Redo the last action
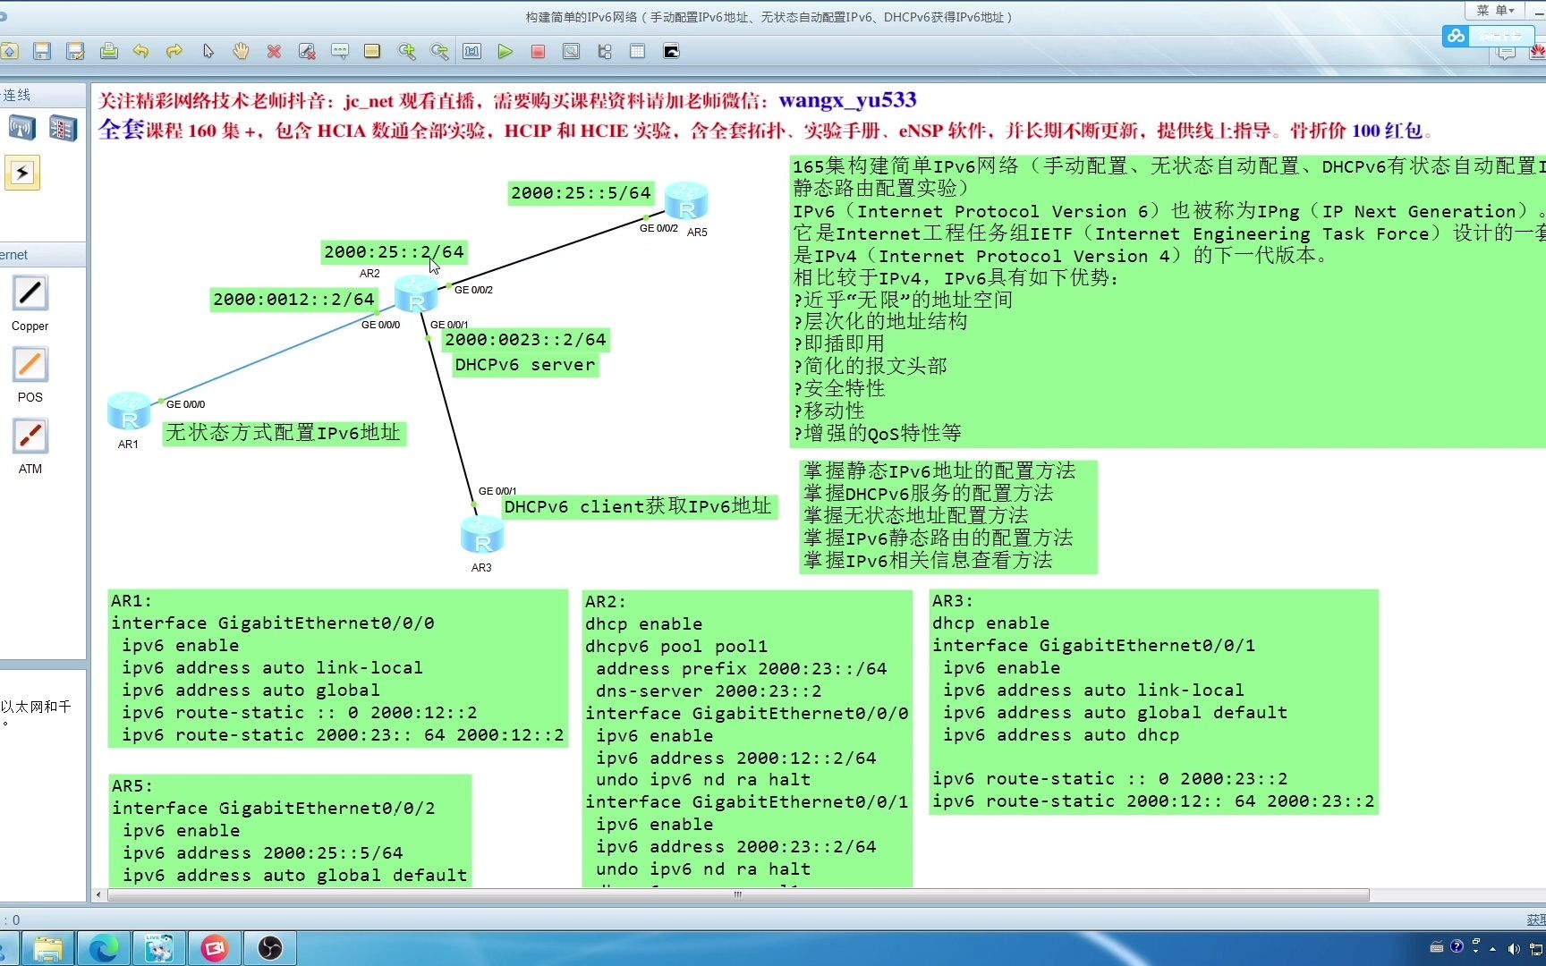 pyautogui.click(x=174, y=51)
